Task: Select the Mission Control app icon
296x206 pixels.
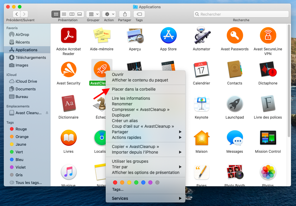Action: click(268, 138)
